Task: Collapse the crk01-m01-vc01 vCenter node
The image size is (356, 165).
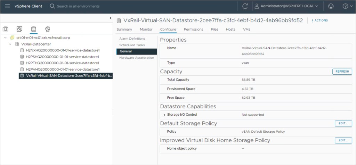Action: point(6,38)
